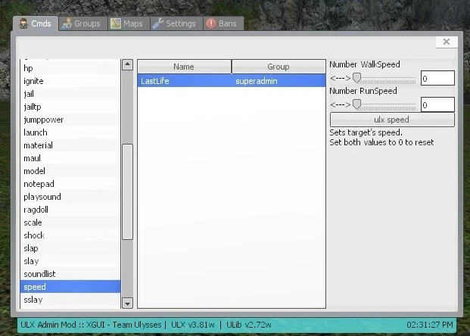Click the WalkSpeed slider handle

click(x=357, y=78)
